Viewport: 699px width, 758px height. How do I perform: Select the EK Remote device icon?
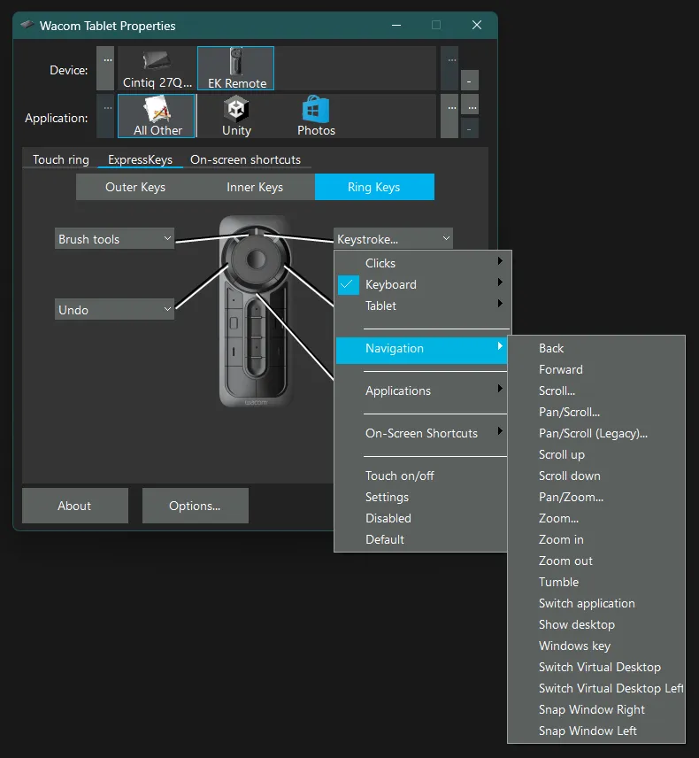(x=235, y=69)
